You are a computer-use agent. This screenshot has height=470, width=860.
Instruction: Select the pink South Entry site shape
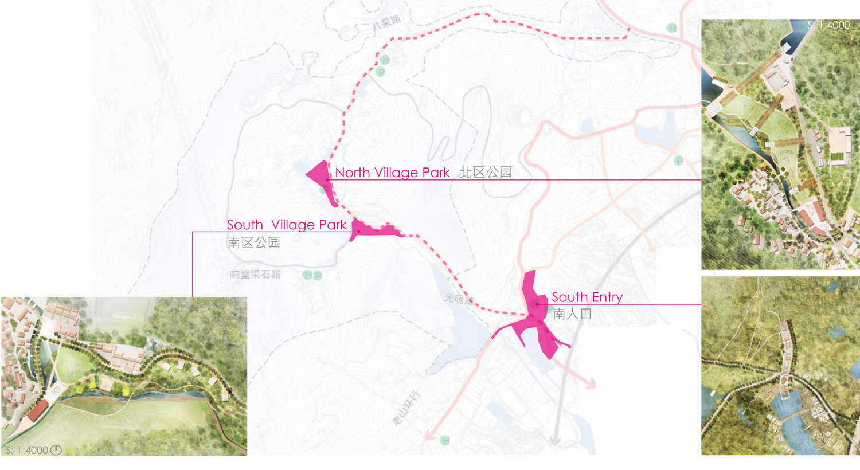click(x=533, y=315)
